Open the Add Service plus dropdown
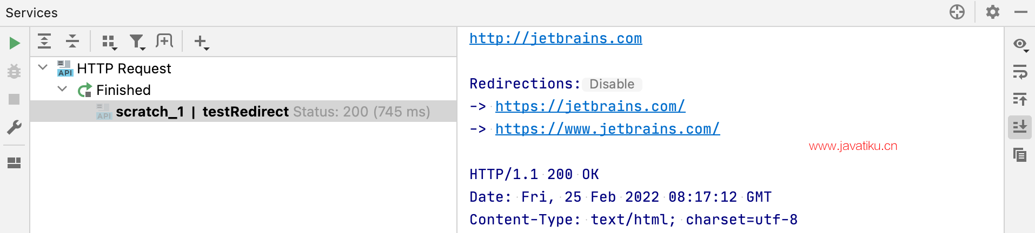 click(x=201, y=42)
